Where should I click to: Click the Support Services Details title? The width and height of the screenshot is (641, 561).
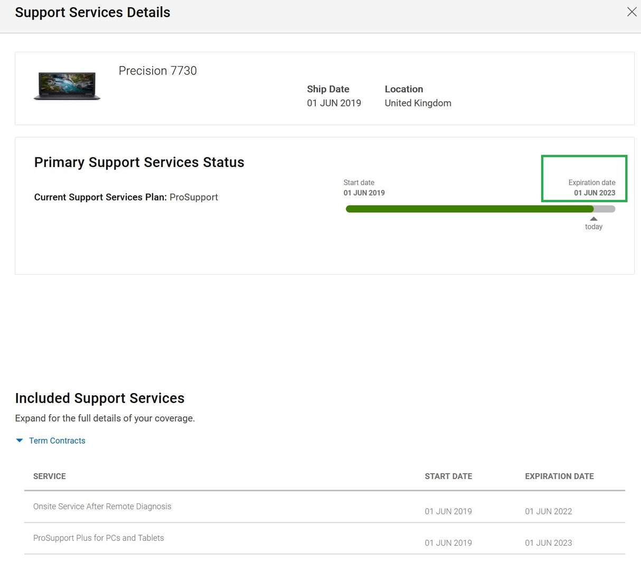pyautogui.click(x=92, y=12)
